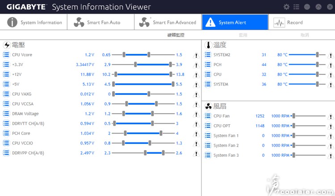The height and width of the screenshot is (196, 335).
Task: Click the list icon beside DDRVTT CH(A/B)
Action: pos(6,123)
